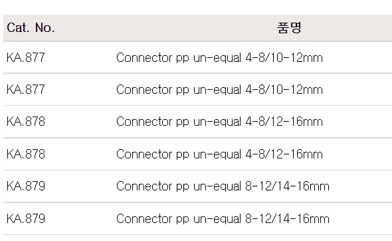This screenshot has height=241, width=392.
Task: Click "un-equal" in the second KA.878 row
Action: tap(217, 154)
